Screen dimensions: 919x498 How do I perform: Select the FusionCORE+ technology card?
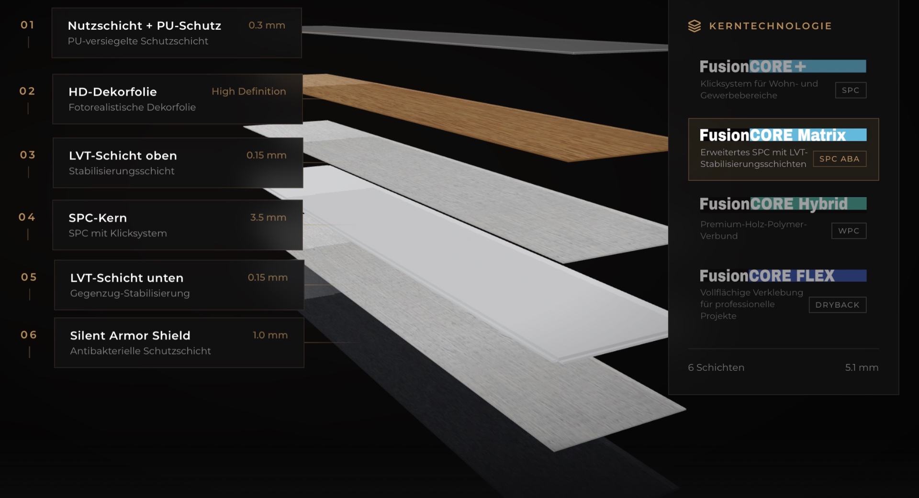(x=783, y=79)
